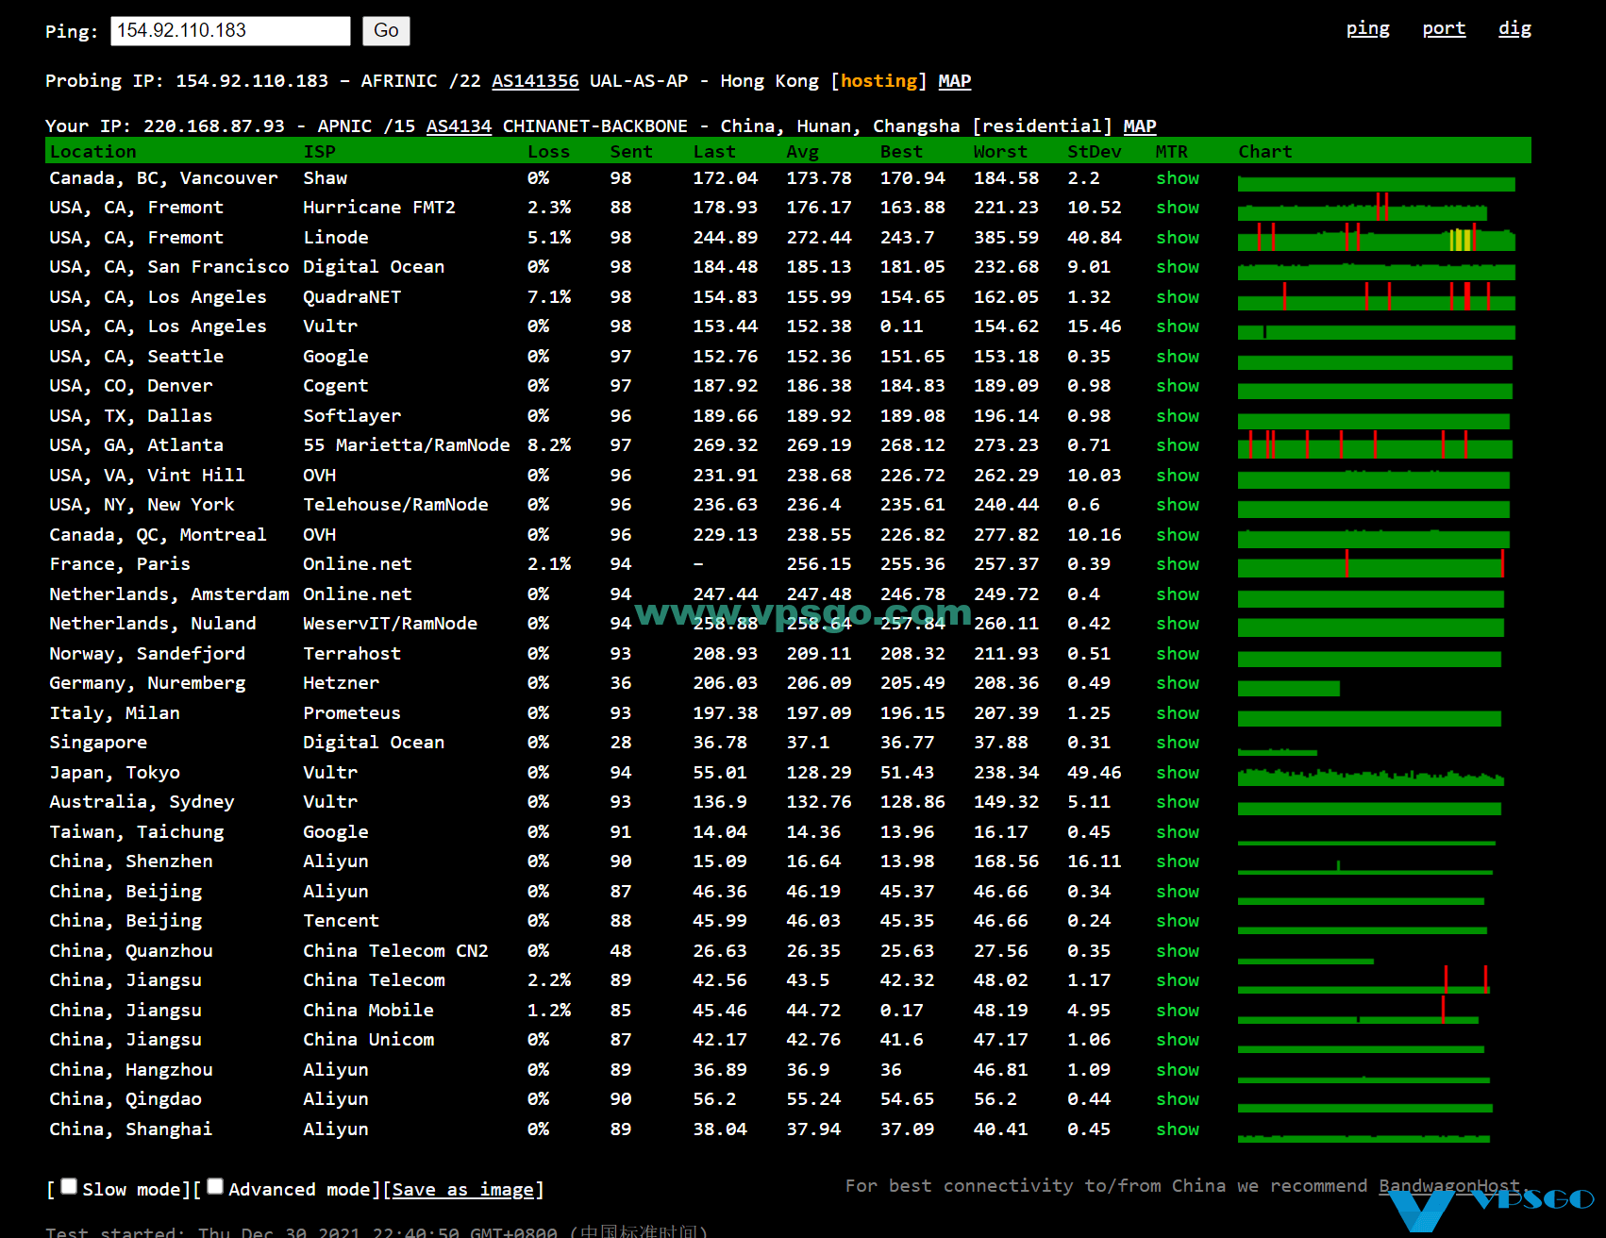
Task: Click the latency chart for Japan Tokyo Vultr
Action: coord(1370,776)
